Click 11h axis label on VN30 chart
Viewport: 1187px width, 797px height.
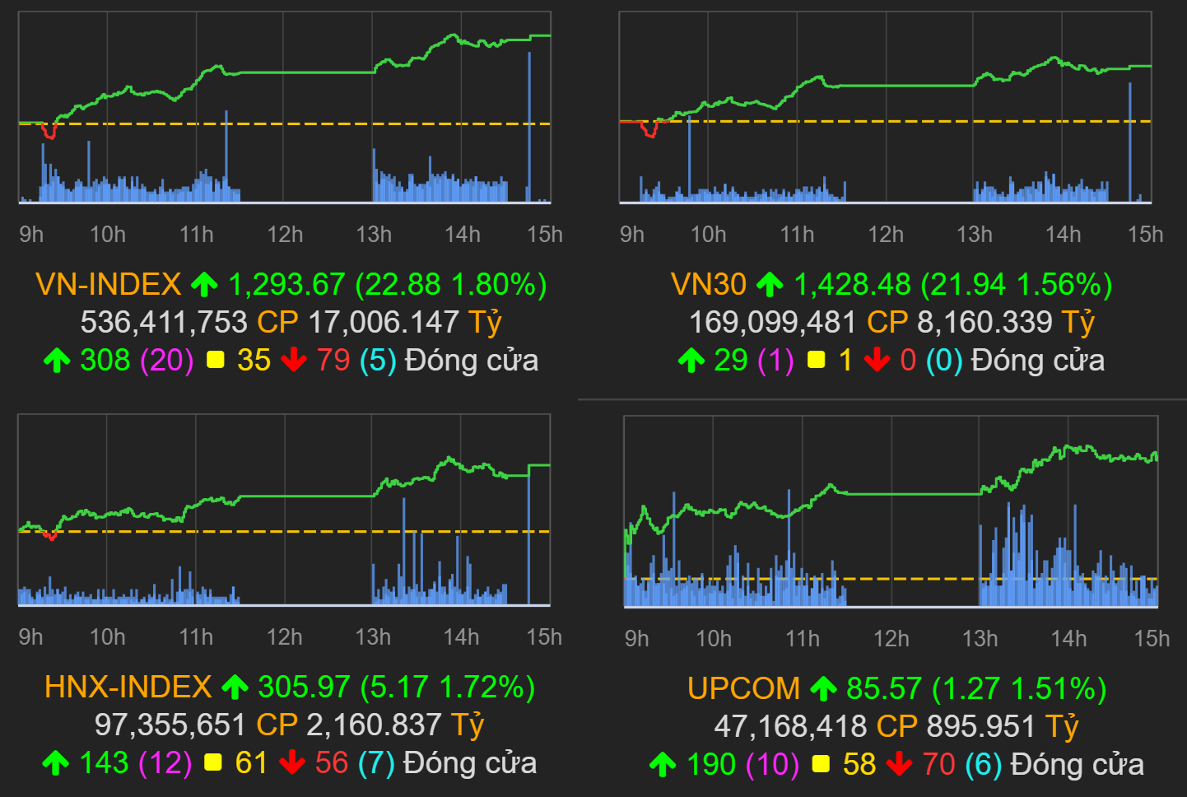point(797,235)
